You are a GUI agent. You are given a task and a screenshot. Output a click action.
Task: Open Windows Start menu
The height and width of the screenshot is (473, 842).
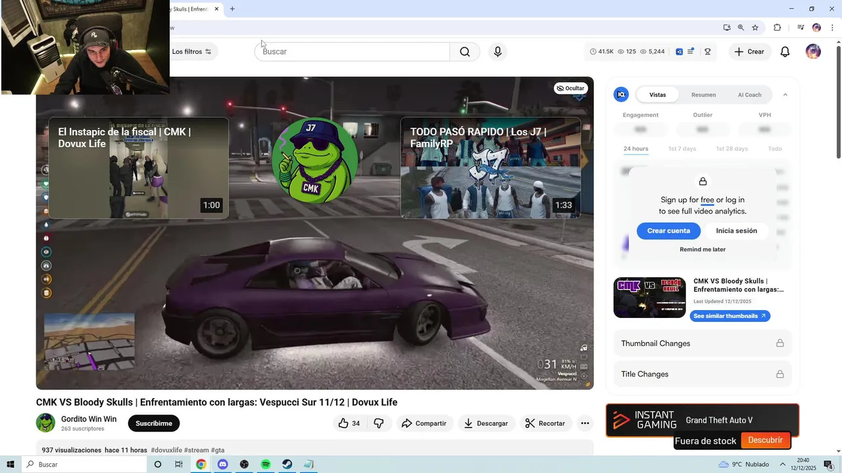tap(10, 464)
